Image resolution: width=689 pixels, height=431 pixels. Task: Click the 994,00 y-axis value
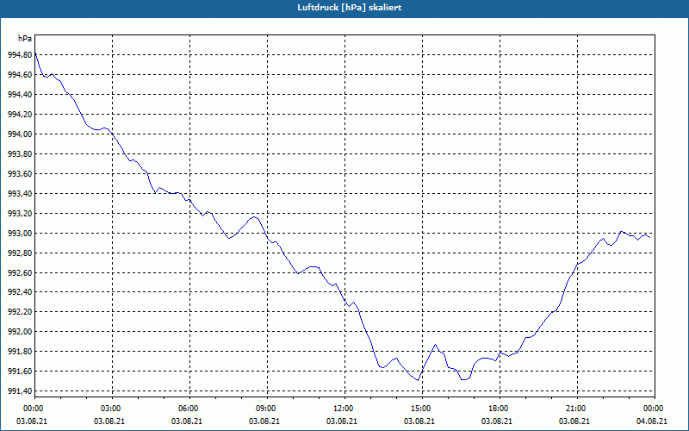(20, 134)
